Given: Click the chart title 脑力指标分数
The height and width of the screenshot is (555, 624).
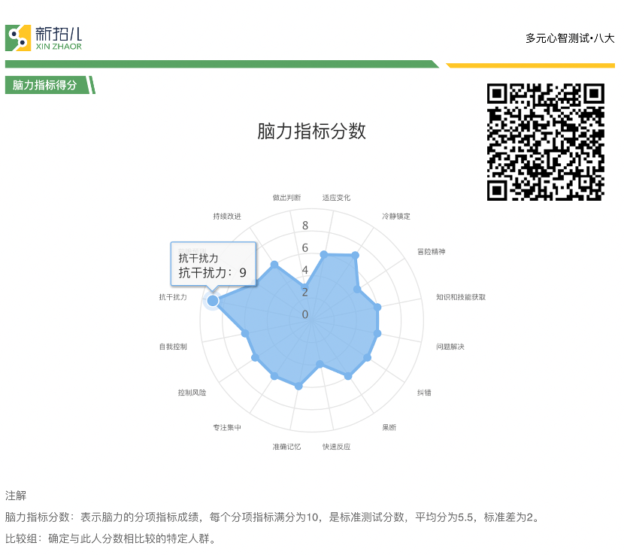Looking at the screenshot, I should tap(311, 131).
